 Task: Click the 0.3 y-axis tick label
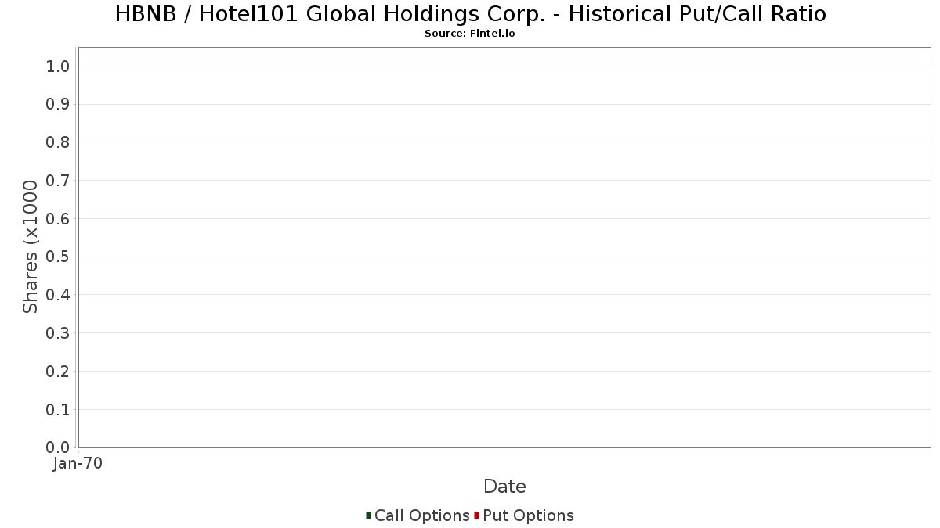pos(58,333)
